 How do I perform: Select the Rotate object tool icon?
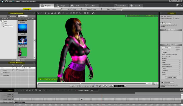click(74, 13)
